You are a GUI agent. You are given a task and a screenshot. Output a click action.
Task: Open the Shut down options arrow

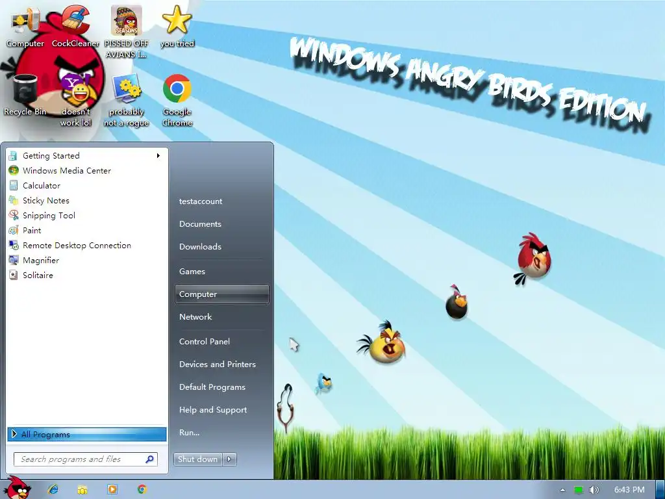coord(229,459)
